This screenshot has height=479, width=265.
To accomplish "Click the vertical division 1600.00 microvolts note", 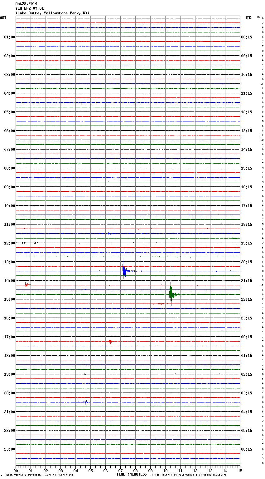I will (x=40, y=475).
